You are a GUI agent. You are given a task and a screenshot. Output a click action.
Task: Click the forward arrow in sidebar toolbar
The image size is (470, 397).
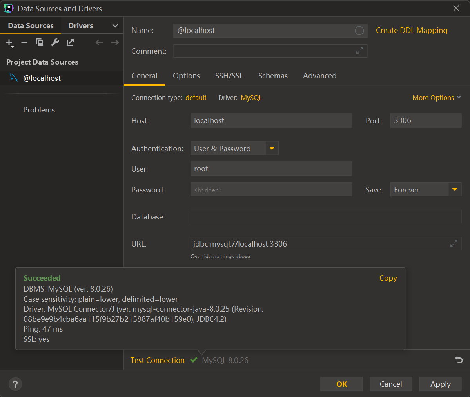[115, 42]
